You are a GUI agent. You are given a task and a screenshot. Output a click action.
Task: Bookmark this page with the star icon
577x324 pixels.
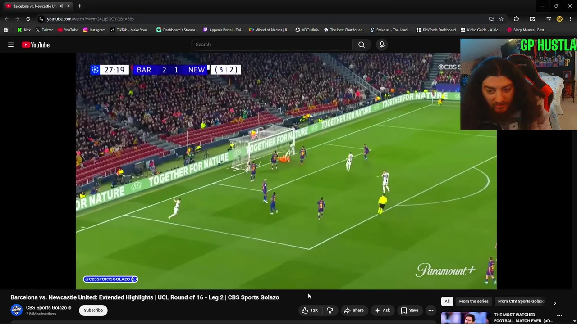[501, 19]
